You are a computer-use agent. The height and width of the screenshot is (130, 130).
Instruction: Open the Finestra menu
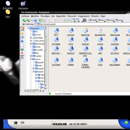tap(95, 16)
